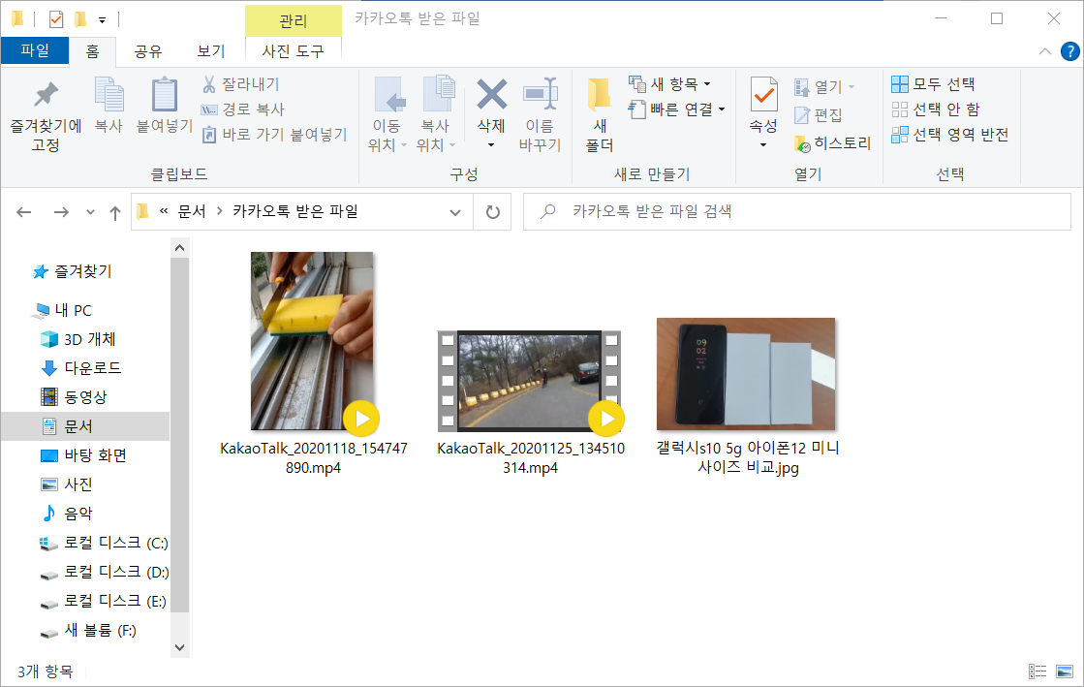Enable detailed list view from status bar

pos(1038,671)
